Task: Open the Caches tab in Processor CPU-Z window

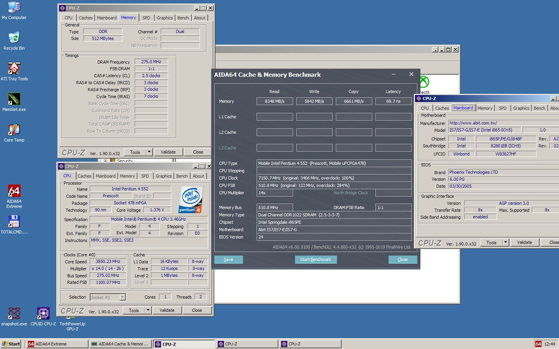Action: [84, 176]
